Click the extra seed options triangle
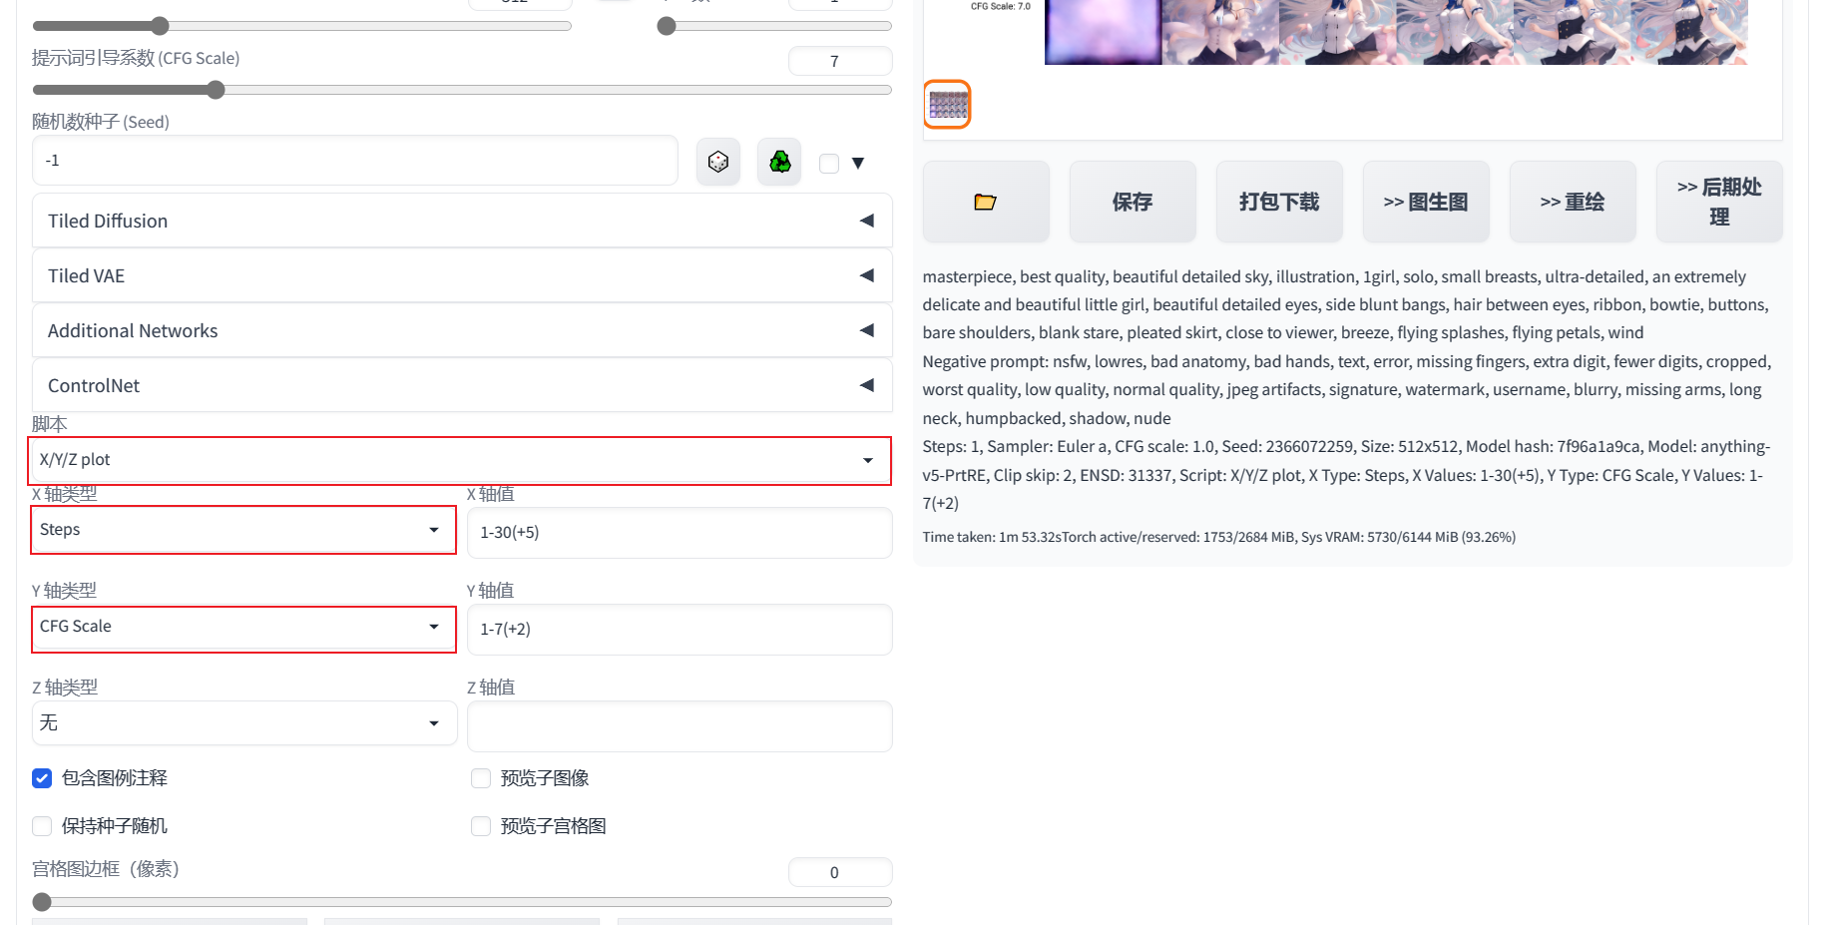1828x925 pixels. pos(857,163)
